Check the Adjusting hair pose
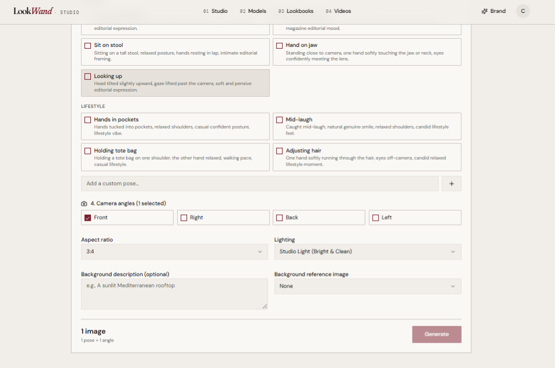Screen dimensions: 555x368 pos(279,151)
